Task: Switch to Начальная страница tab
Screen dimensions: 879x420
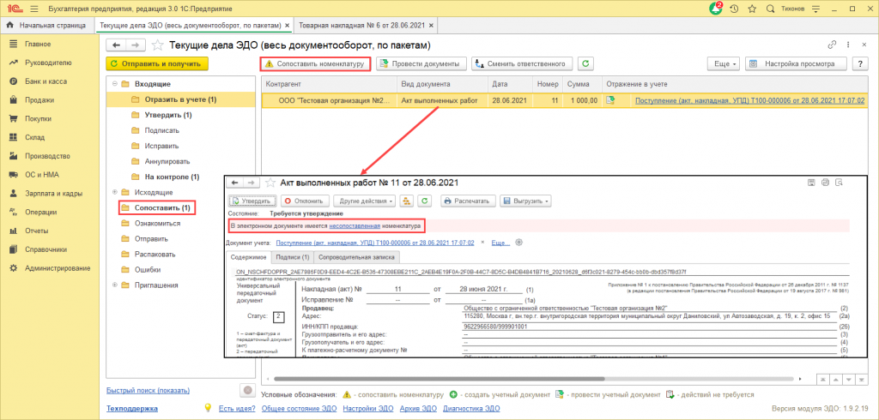Action: pyautogui.click(x=47, y=25)
